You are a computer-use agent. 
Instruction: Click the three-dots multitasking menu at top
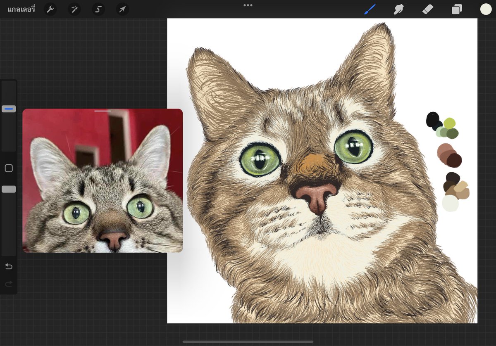tap(248, 5)
